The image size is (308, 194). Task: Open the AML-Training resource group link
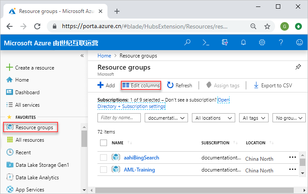point(139,170)
